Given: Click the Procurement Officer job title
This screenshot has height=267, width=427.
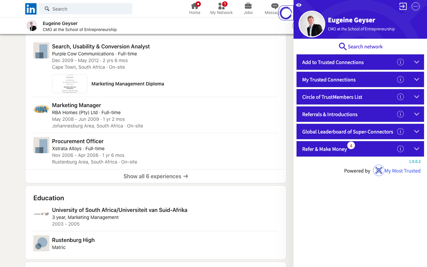Looking at the screenshot, I should (78, 141).
